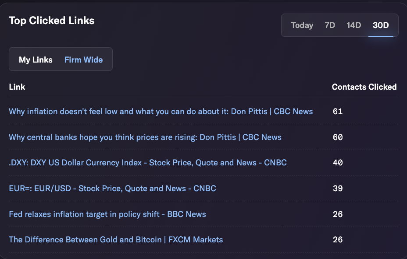Open the EUR/USD CNBC quote link
Image resolution: width=407 pixels, height=259 pixels.
point(112,188)
